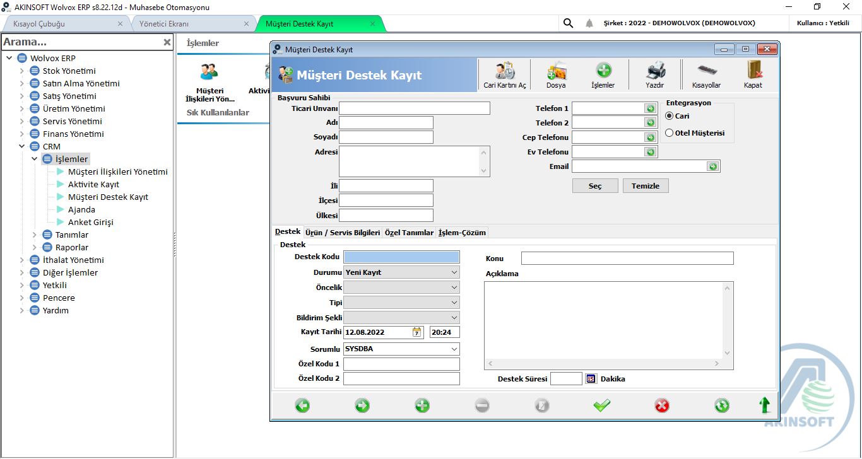This screenshot has height=459, width=862.
Task: Select Müşteri Destek Kayıt tree item
Action: (x=108, y=197)
